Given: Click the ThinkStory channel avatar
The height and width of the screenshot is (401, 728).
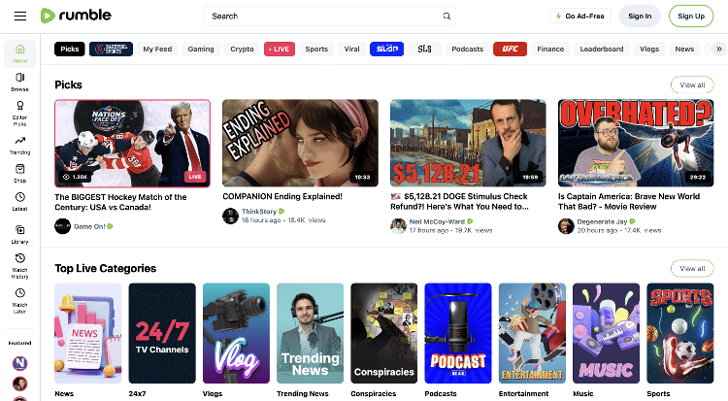Looking at the screenshot, I should (x=230, y=216).
